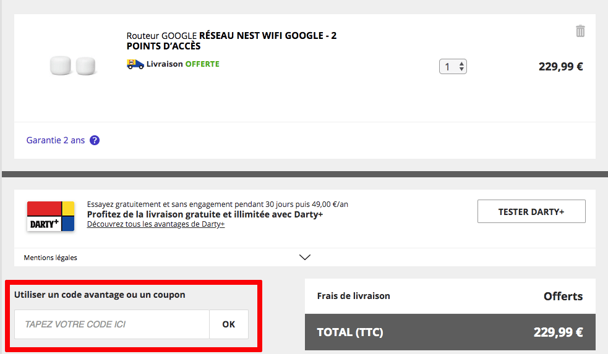Click the Garantie 2 ans link
This screenshot has height=354, width=608.
point(56,140)
